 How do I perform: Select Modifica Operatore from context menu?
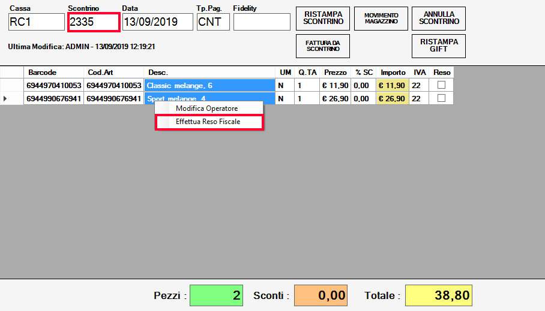coord(206,108)
